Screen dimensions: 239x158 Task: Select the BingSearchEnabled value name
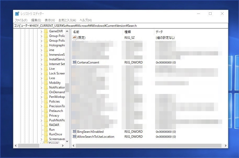click(90, 132)
